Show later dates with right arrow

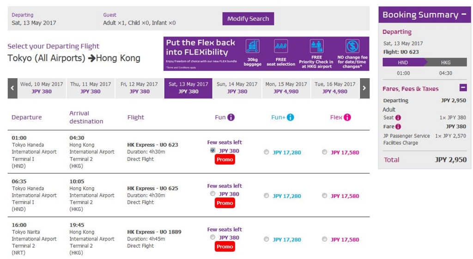coord(364,88)
